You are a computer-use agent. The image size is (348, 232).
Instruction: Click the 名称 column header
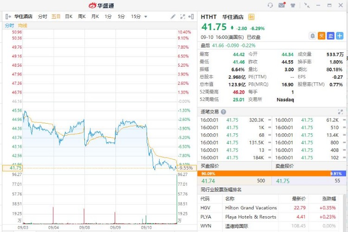point(230,199)
